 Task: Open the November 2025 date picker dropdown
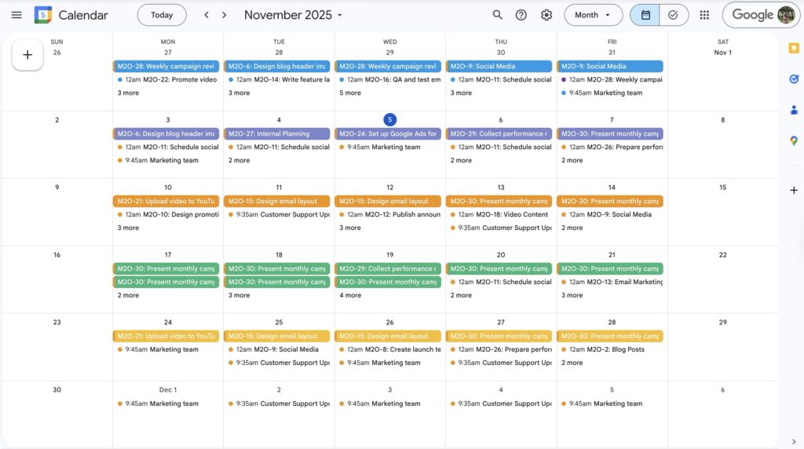pyautogui.click(x=293, y=15)
